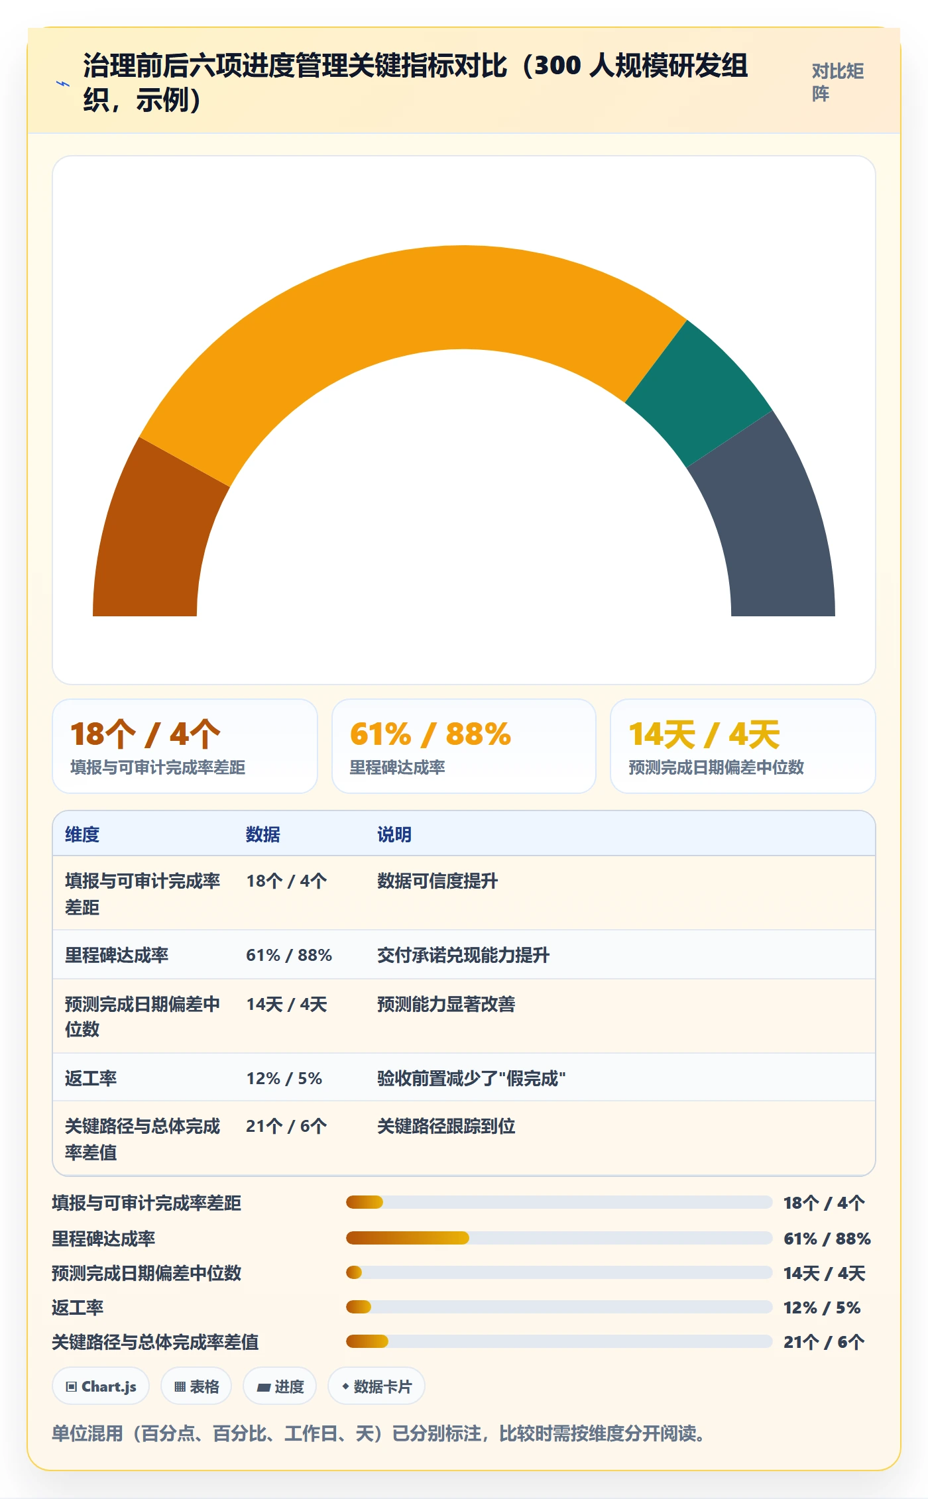Image resolution: width=928 pixels, height=1499 pixels.
Task: Click the lightning icon beside the title
Action: pyautogui.click(x=63, y=83)
